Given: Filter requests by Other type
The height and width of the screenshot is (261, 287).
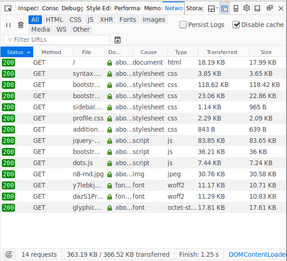Looking at the screenshot, I should click(81, 29).
